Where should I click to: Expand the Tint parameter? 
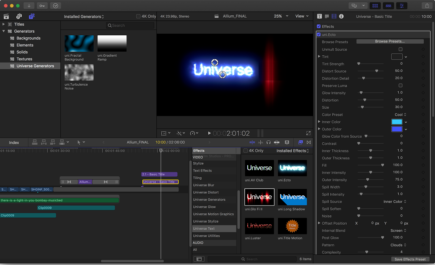(319, 56)
